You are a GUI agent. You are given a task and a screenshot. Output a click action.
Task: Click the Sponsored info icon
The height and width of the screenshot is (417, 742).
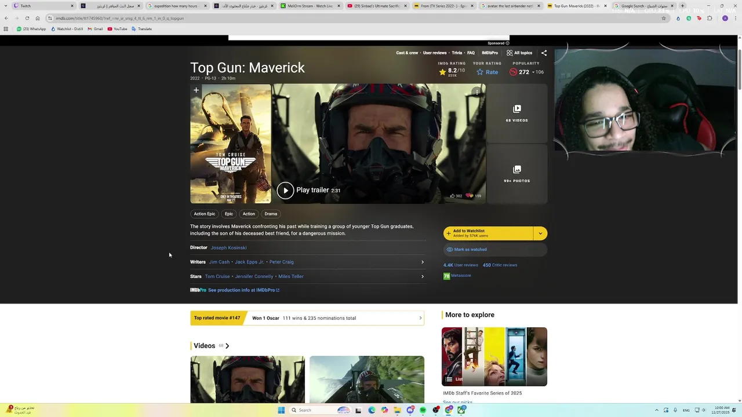tap(507, 43)
